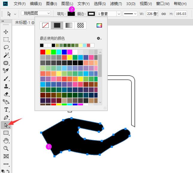Click the link width and height icon
This screenshot has width=193, height=173.
click(x=163, y=14)
